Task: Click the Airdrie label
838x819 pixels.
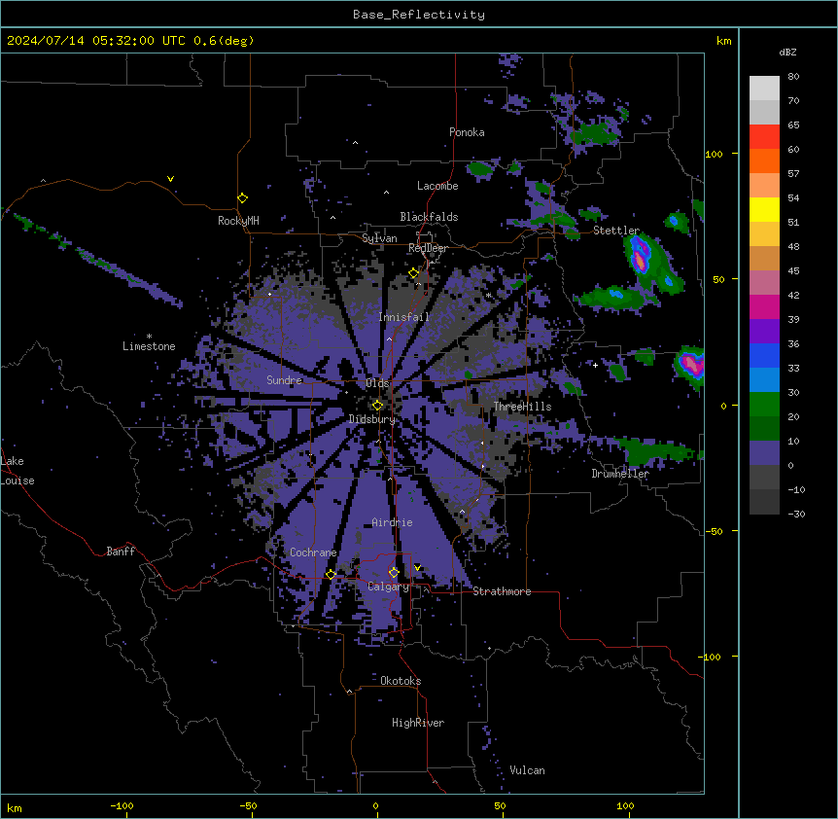Action: click(393, 522)
